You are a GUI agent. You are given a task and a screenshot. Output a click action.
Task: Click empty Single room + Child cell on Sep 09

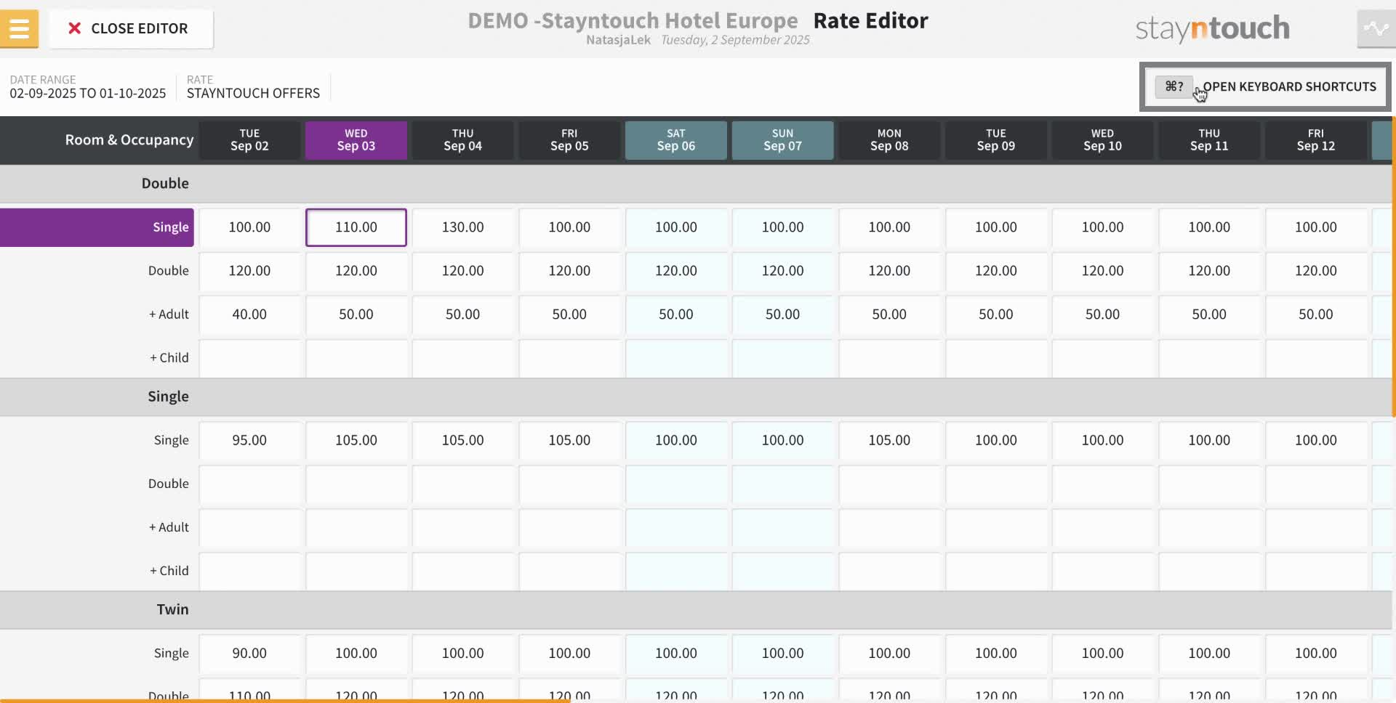(996, 571)
